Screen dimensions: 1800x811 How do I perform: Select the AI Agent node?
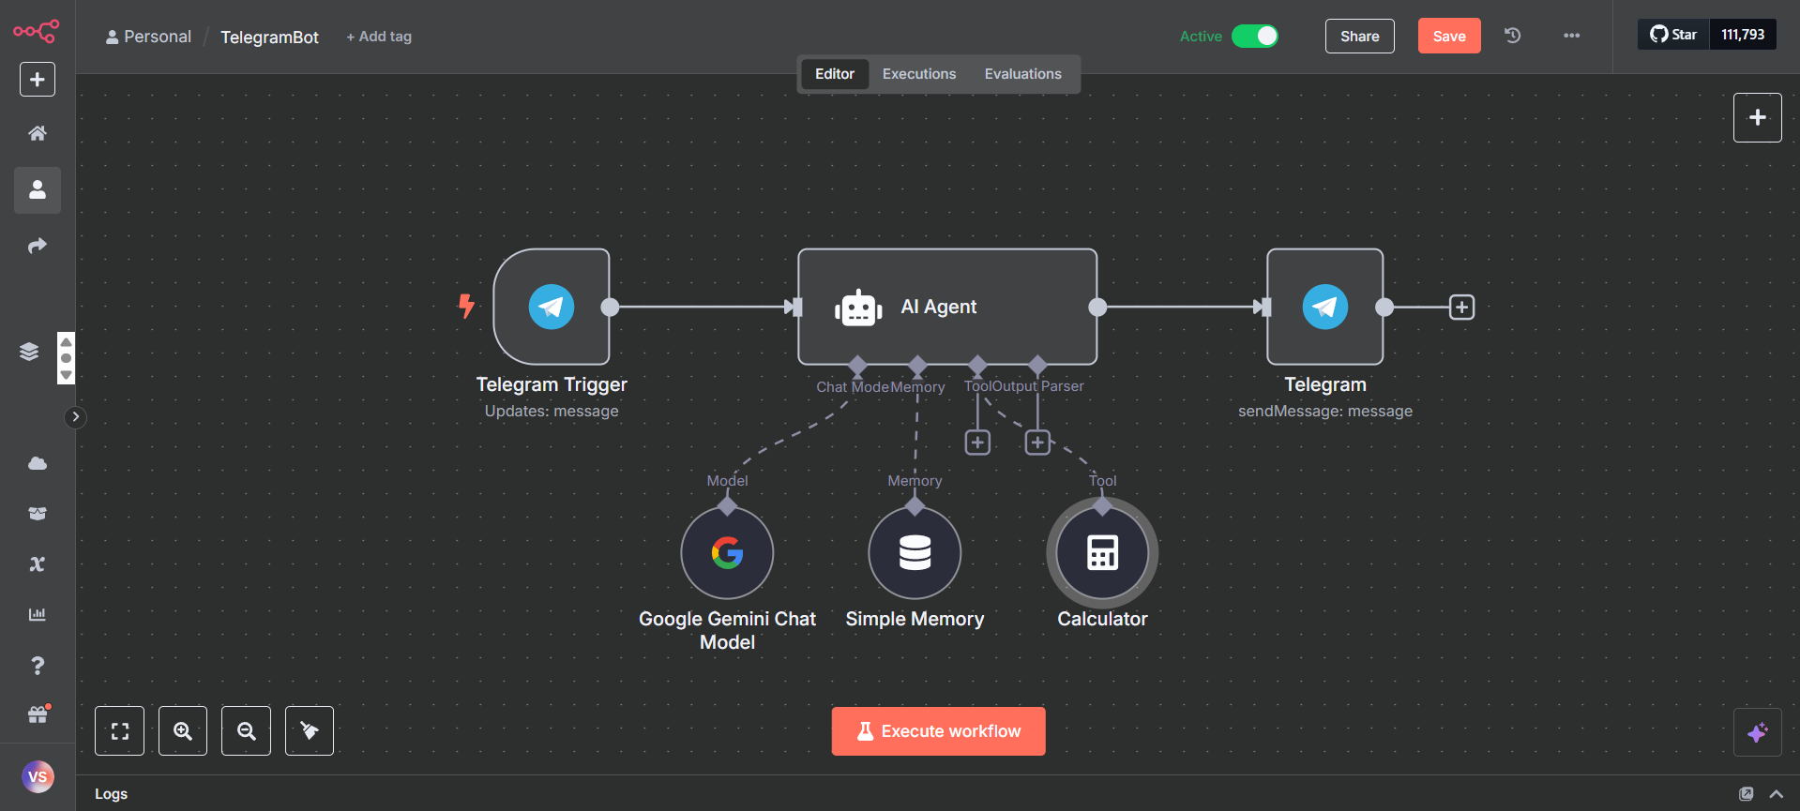pyautogui.click(x=947, y=307)
